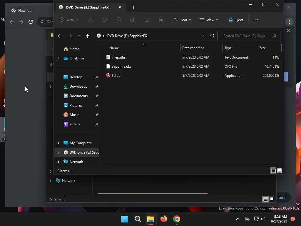This screenshot has height=226, width=301.
Task: Click the address bar path DVD Drive (E:) SapphireFX
Action: click(127, 36)
